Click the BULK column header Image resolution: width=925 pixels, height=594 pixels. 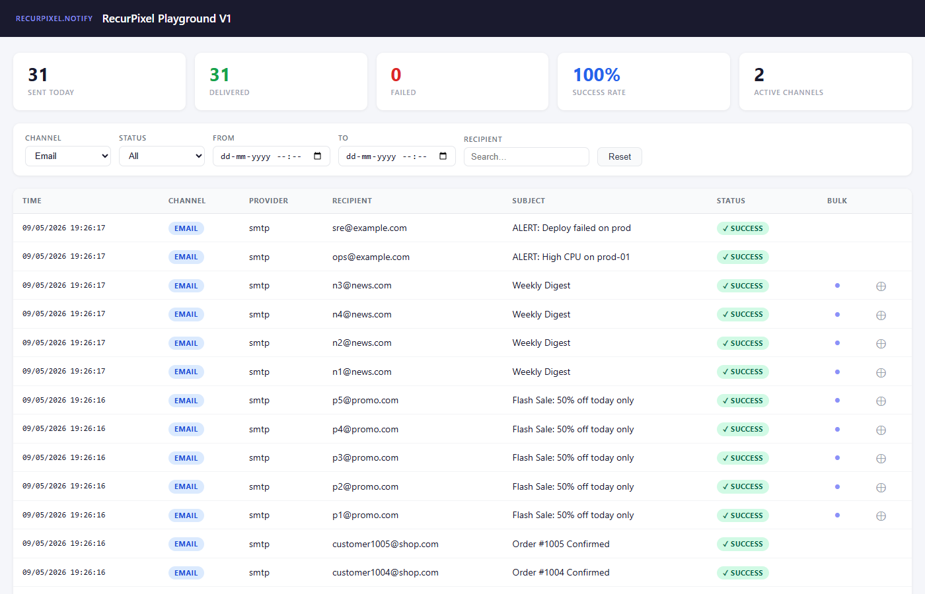coord(837,201)
